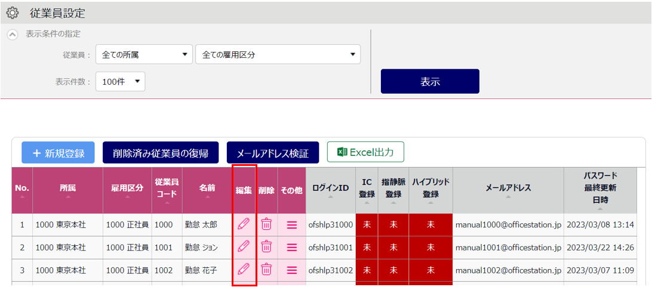
Task: Open the 100件 display count dropdown
Action: [x=120, y=81]
